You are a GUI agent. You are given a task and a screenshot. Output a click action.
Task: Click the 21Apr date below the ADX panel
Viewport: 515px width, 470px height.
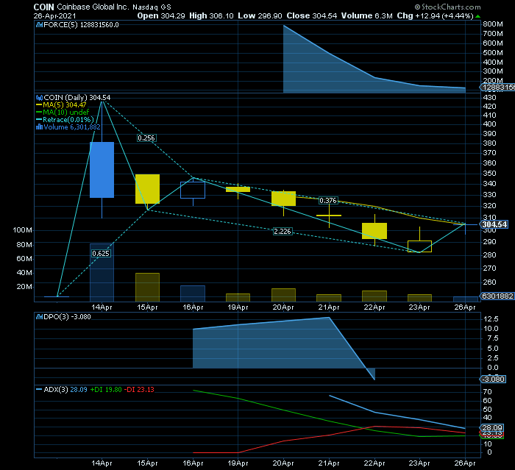[329, 463]
